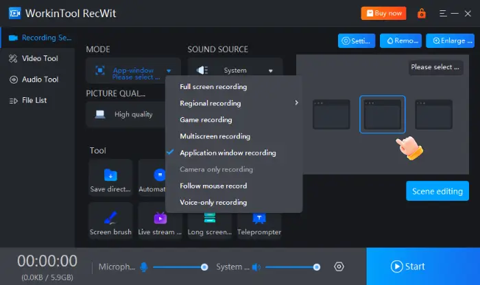Click the File List icon

point(13,101)
